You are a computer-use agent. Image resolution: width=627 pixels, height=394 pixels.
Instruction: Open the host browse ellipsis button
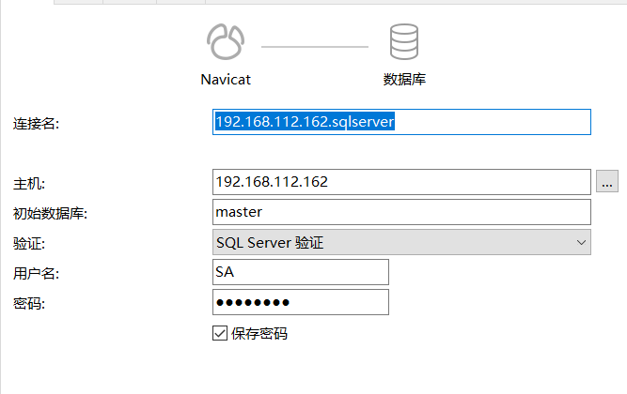point(607,181)
